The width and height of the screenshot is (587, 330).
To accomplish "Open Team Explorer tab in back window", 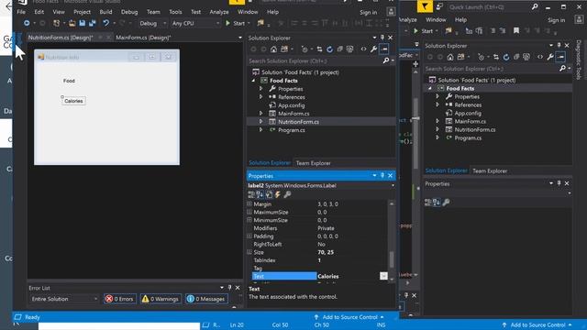I will (x=490, y=171).
